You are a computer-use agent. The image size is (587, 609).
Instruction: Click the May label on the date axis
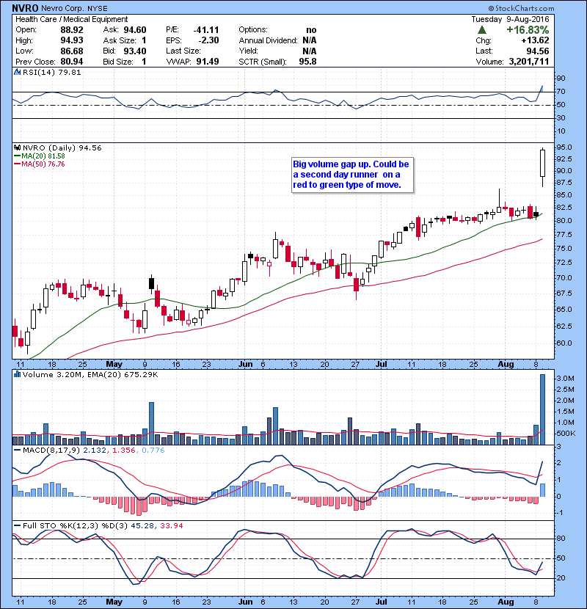[x=114, y=363]
